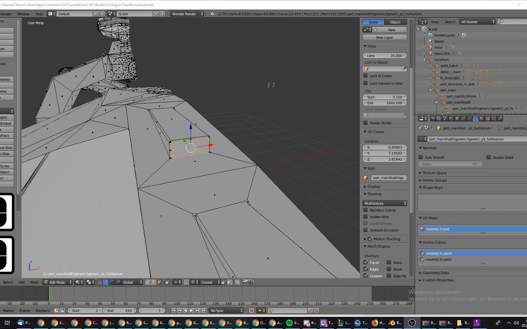Enable the snapping magnet icon
Viewport: 527px width, 329px height.
pyautogui.click(x=186, y=282)
